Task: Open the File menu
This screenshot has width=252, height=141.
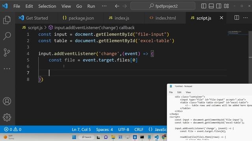Action: point(17,6)
